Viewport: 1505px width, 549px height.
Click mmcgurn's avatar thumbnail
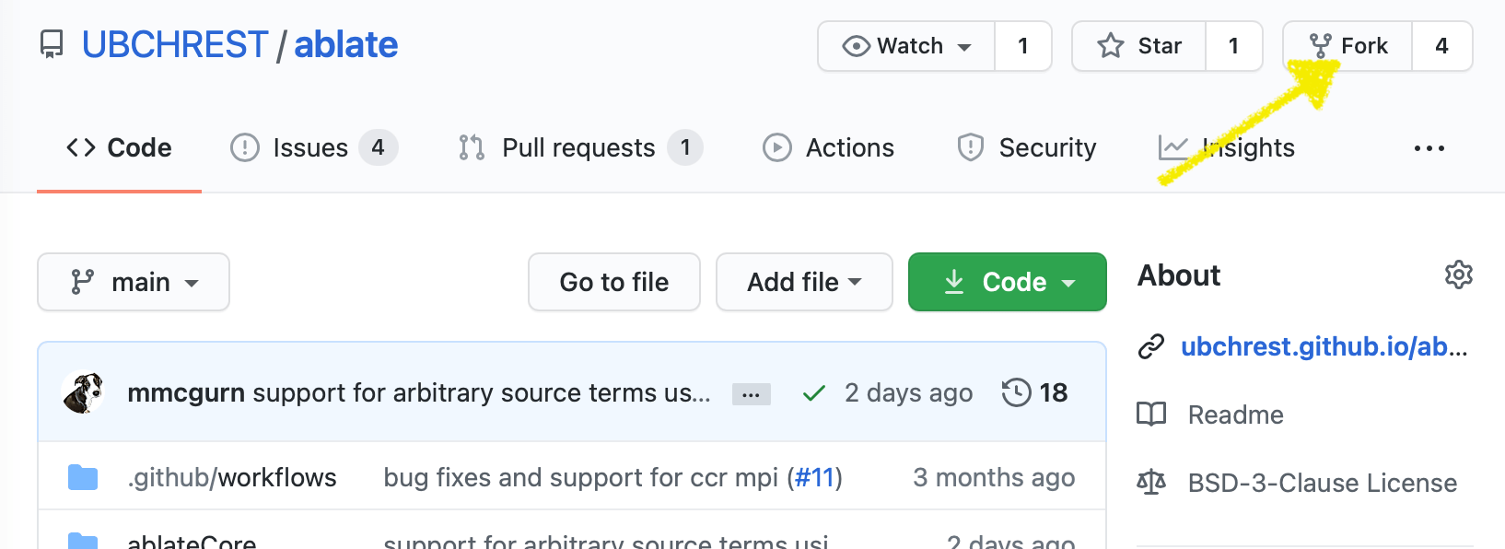(x=83, y=393)
